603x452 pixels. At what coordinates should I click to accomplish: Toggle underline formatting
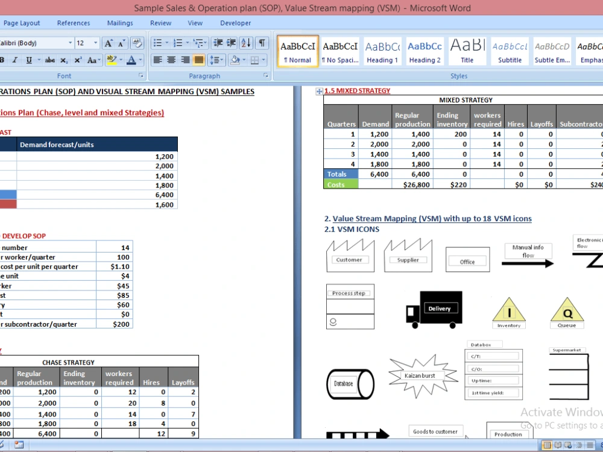pyautogui.click(x=29, y=60)
